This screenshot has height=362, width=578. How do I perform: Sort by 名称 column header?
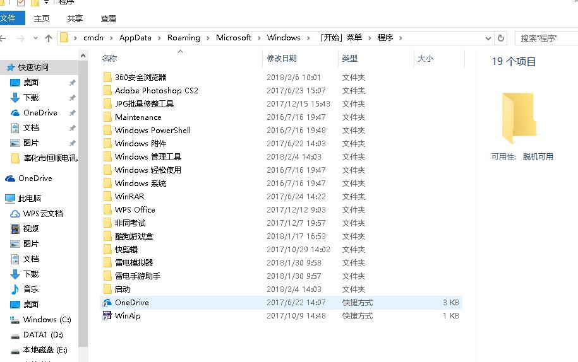point(109,58)
